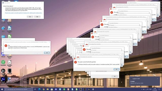Click Nu in the Sticky Keys dialog

click(x=37, y=17)
